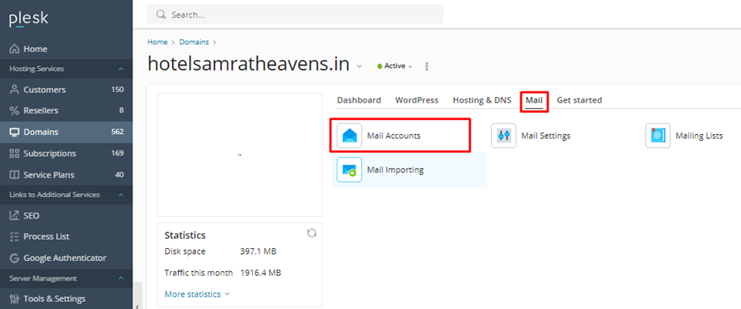The image size is (741, 309).
Task: Open the domain name dropdown chevron
Action: 359,66
